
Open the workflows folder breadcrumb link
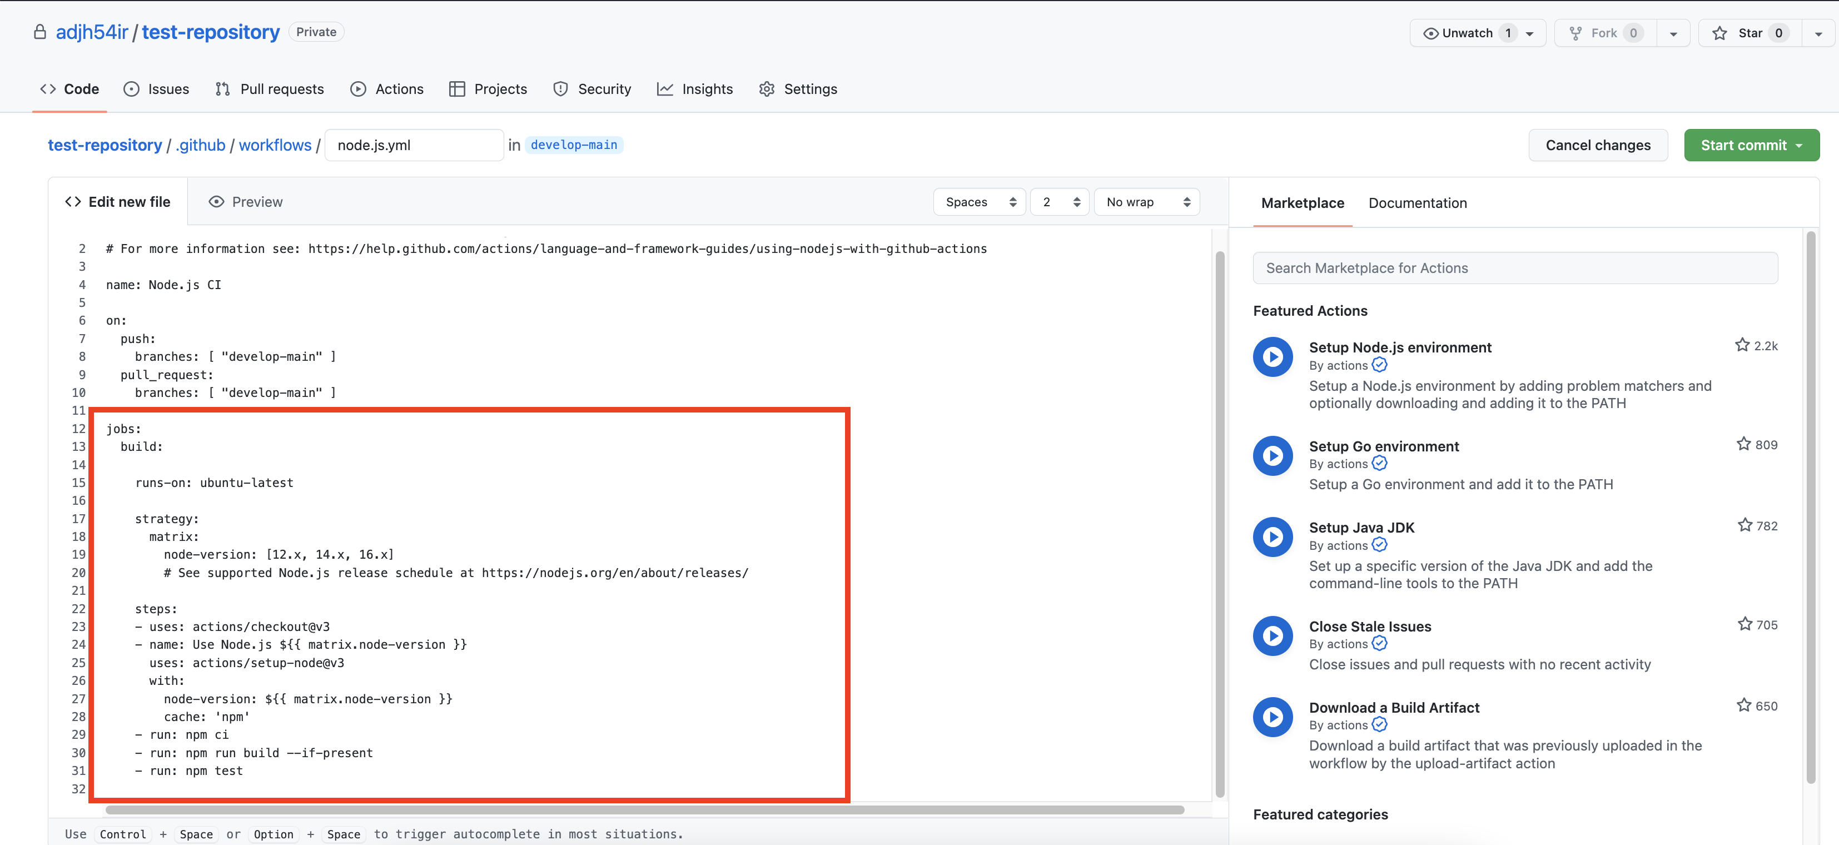pos(275,145)
